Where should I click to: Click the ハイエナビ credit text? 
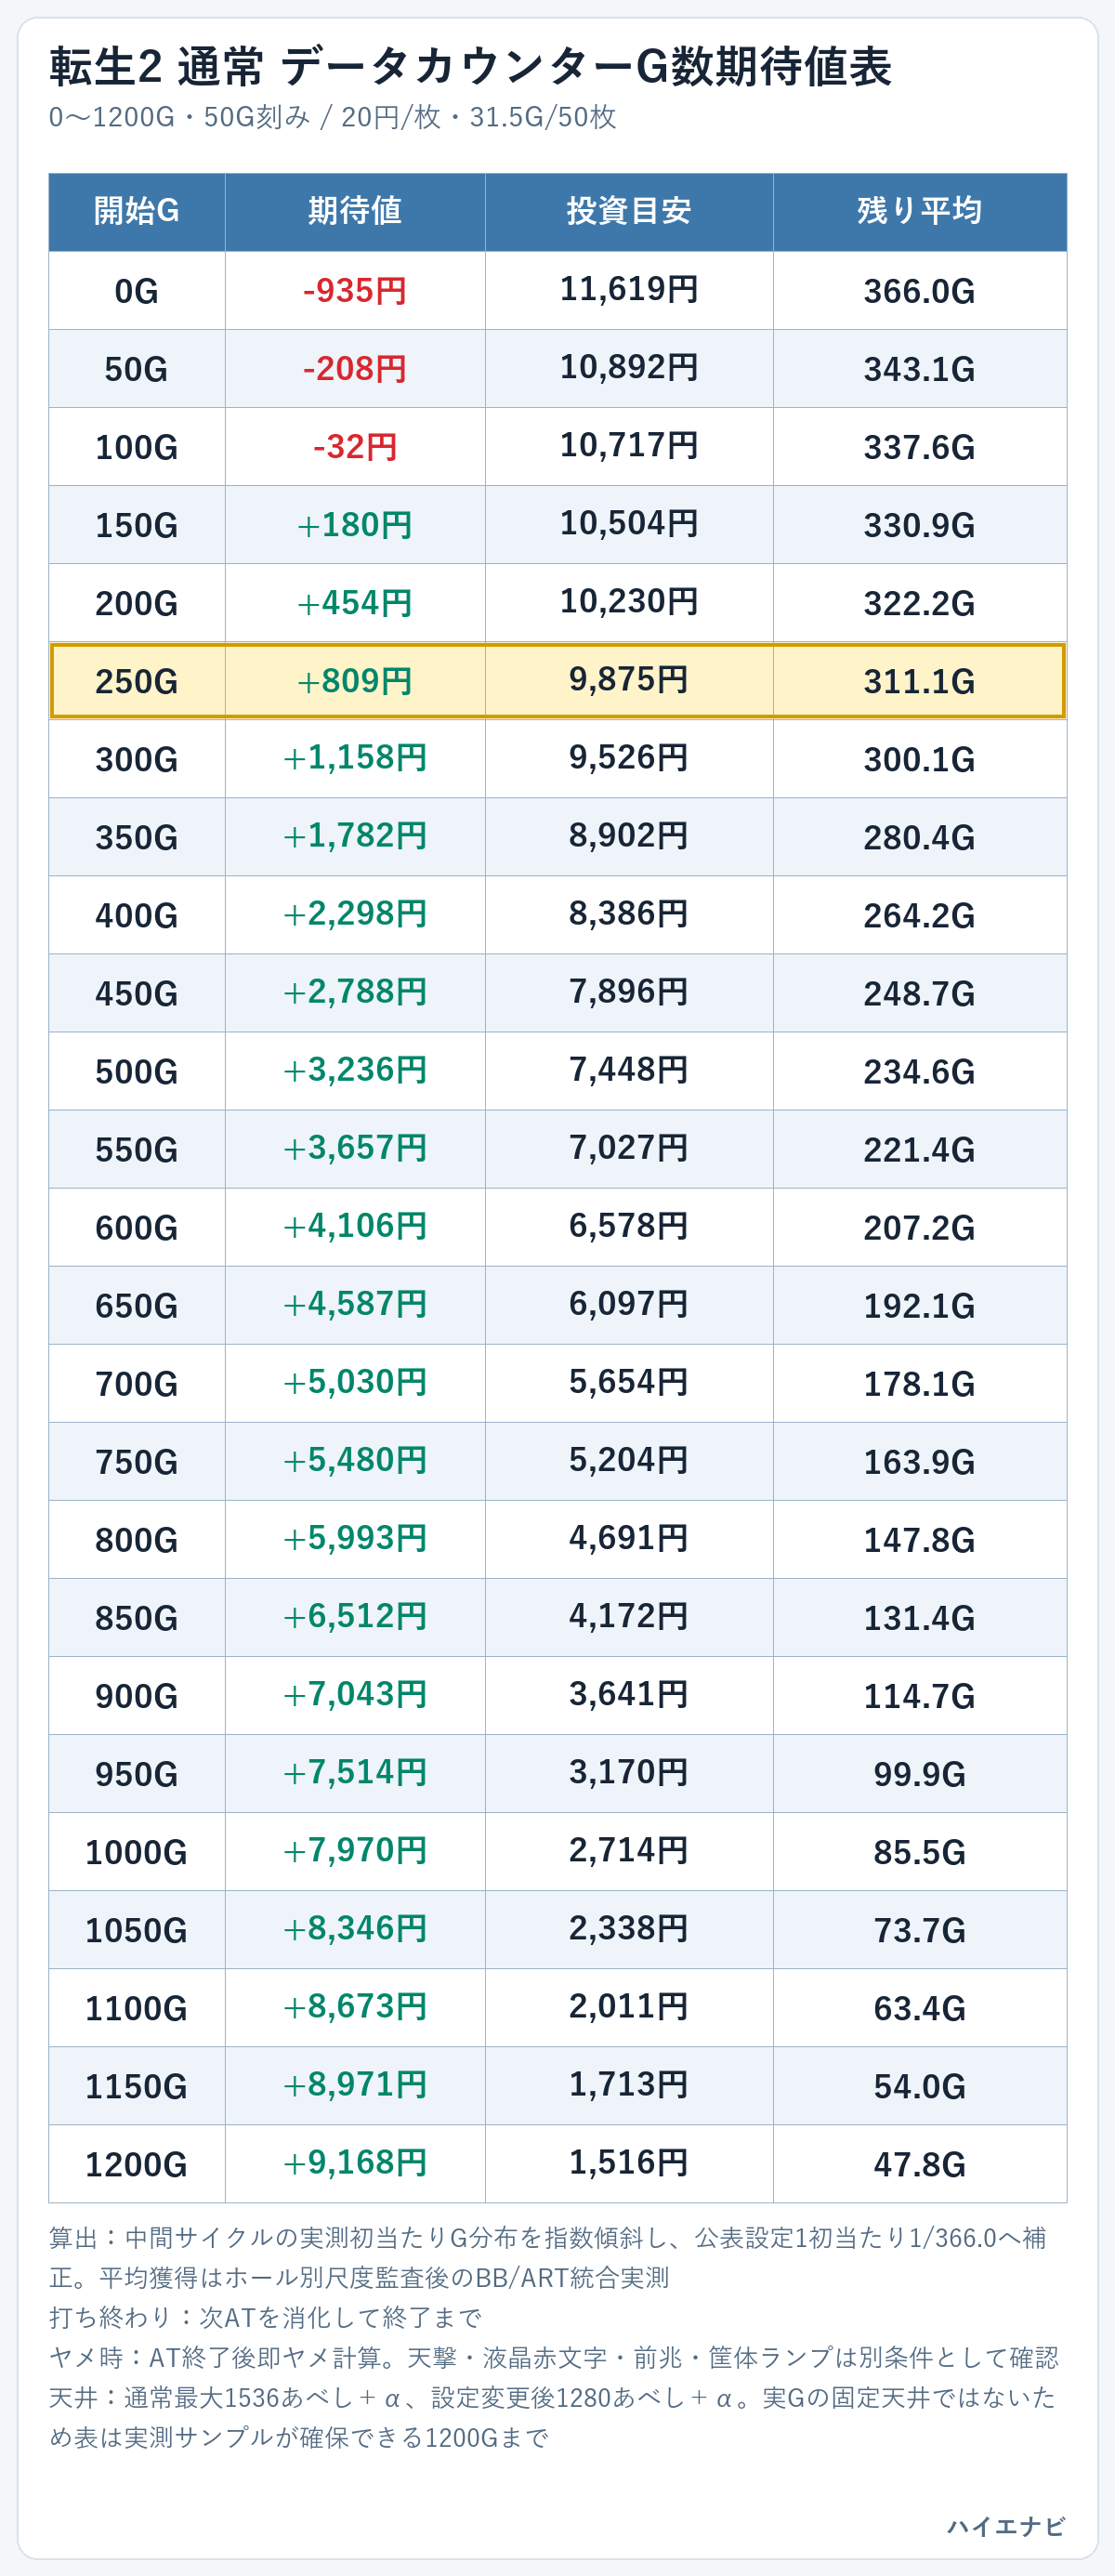pos(1006,2527)
